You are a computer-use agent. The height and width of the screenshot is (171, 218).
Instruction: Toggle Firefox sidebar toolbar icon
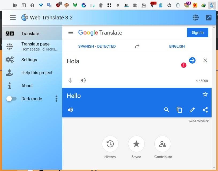pyautogui.click(x=24, y=5)
